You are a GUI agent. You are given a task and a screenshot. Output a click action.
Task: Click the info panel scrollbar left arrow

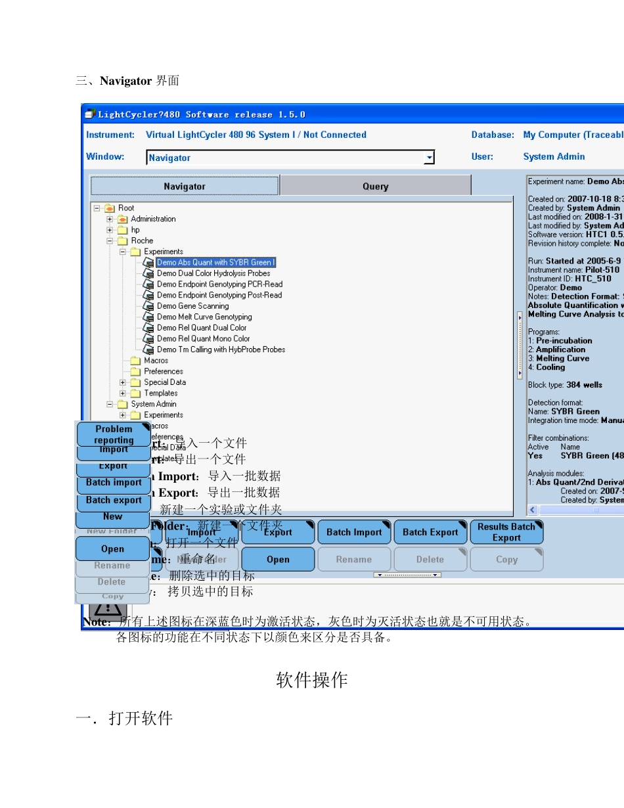532,510
